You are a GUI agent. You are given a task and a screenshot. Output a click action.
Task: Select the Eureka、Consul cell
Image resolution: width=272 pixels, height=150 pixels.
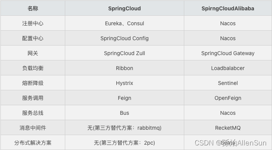[x=124, y=23]
